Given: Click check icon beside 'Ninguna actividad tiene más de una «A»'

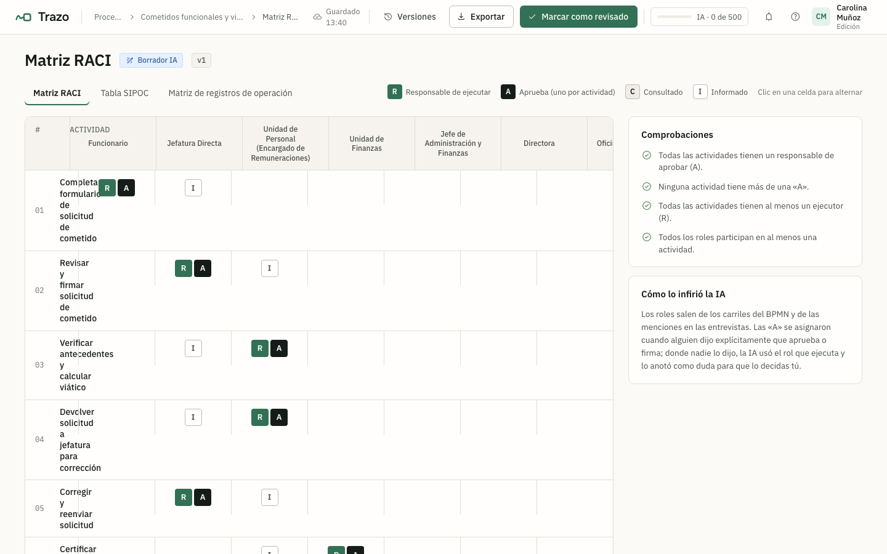Looking at the screenshot, I should click(x=647, y=187).
